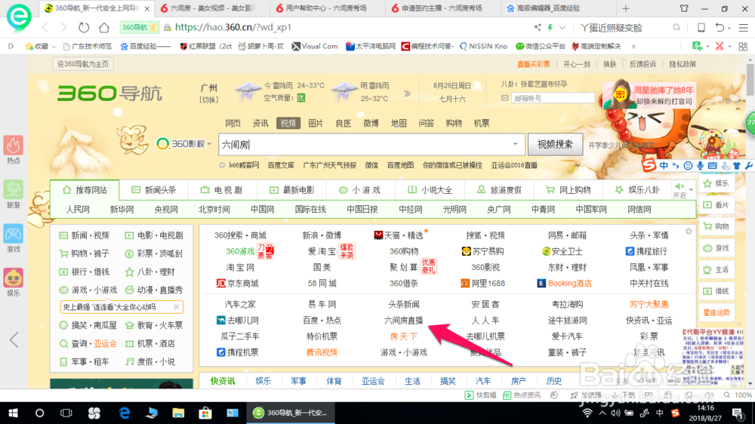Open the action center notification icon
The width and height of the screenshot is (755, 424).
737,413
